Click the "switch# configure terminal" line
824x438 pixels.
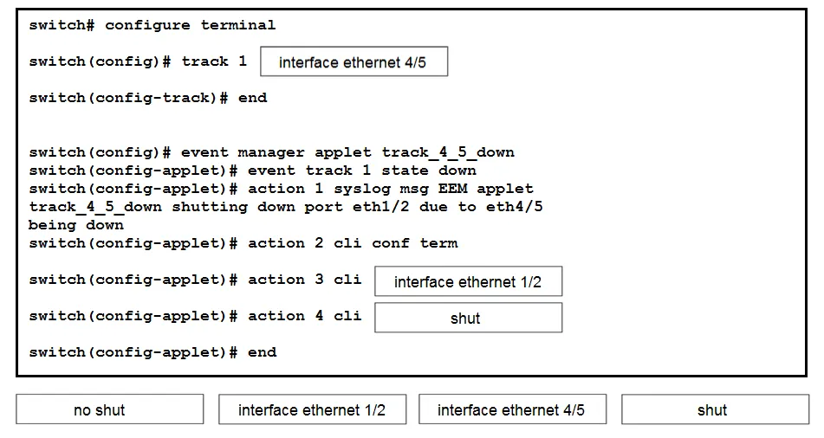tap(152, 25)
